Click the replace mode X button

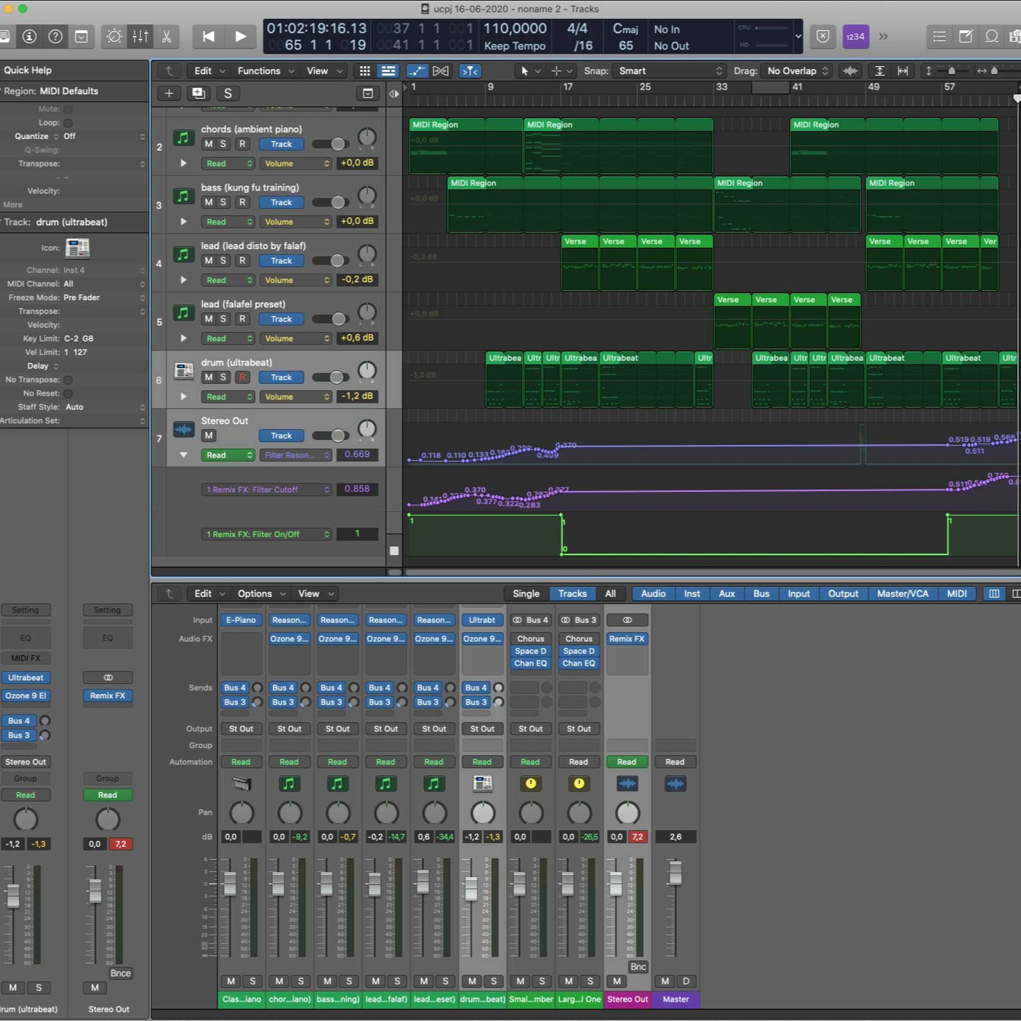(x=823, y=36)
